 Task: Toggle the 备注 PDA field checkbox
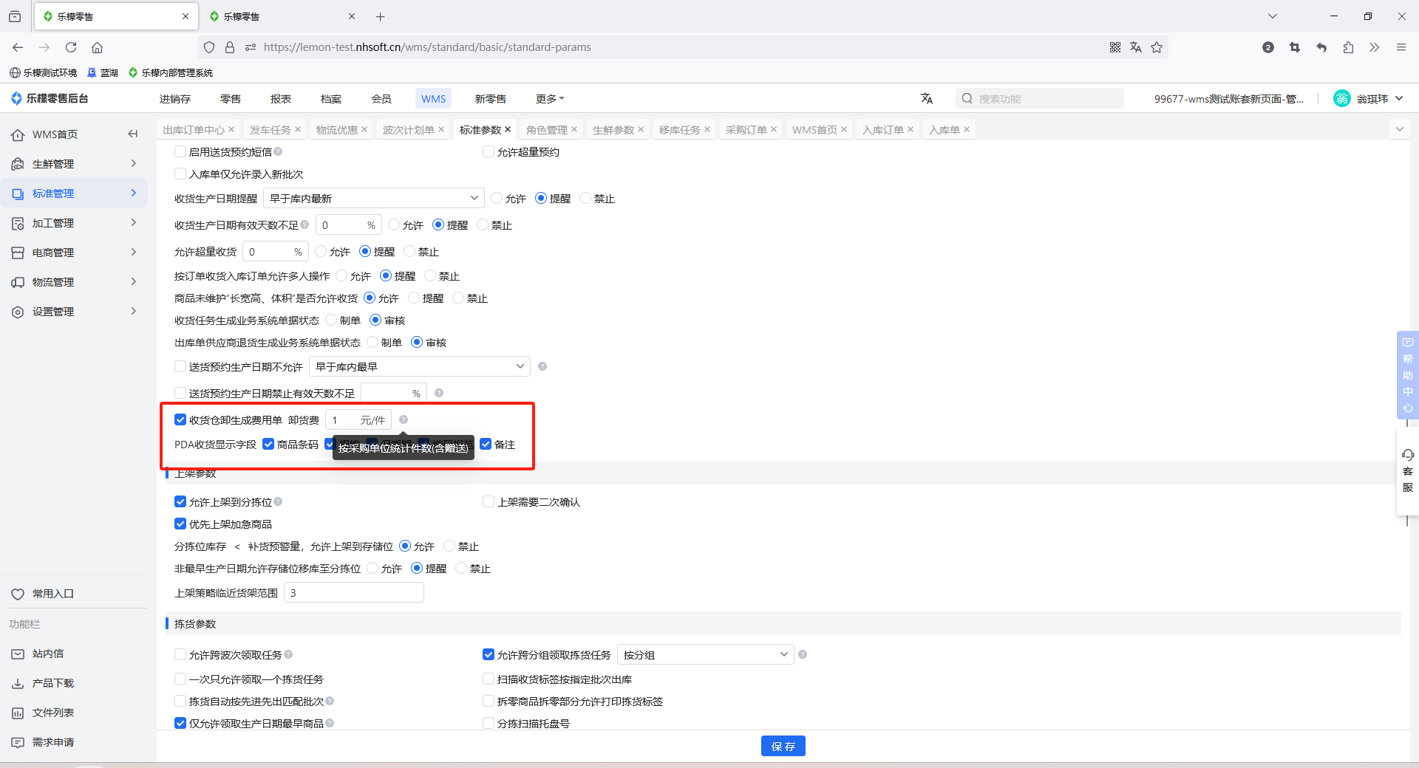(x=486, y=444)
